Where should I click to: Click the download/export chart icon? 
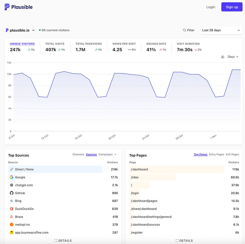[223, 57]
